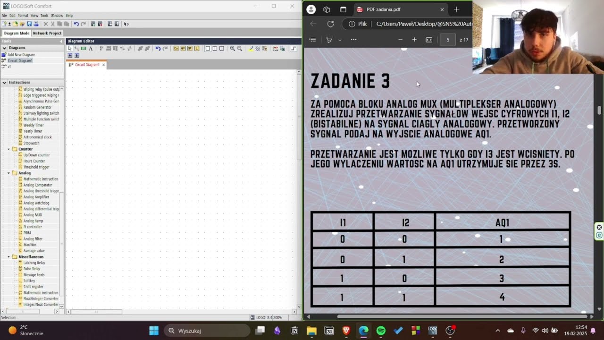This screenshot has width=604, height=340.
Task: Select the Connect tool in Diagram Editor
Action: (76, 48)
